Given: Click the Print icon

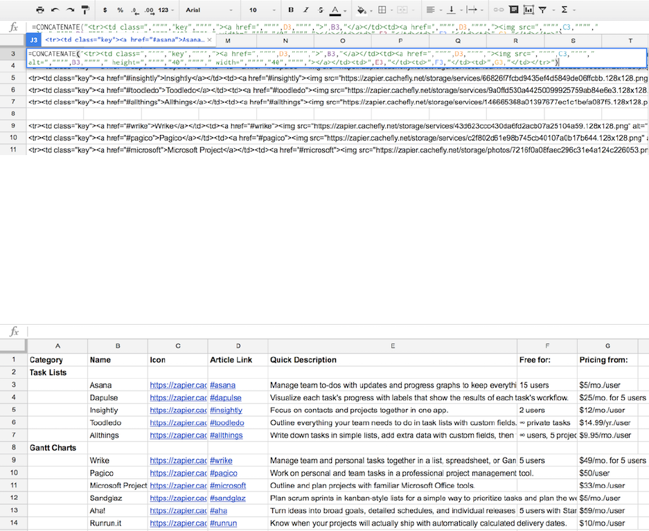Looking at the screenshot, I should pos(40,10).
